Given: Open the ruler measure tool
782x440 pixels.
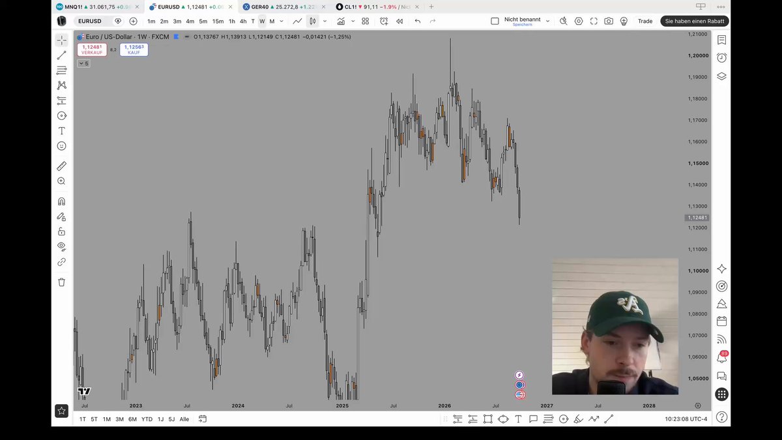Looking at the screenshot, I should pyautogui.click(x=61, y=166).
